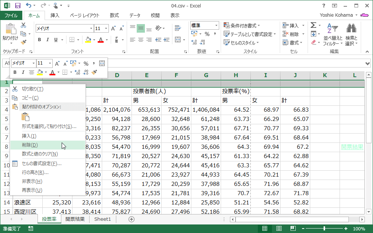Click the ribbon Increase Decimal icon
Viewport: 373px width, 233px height.
pos(194,42)
